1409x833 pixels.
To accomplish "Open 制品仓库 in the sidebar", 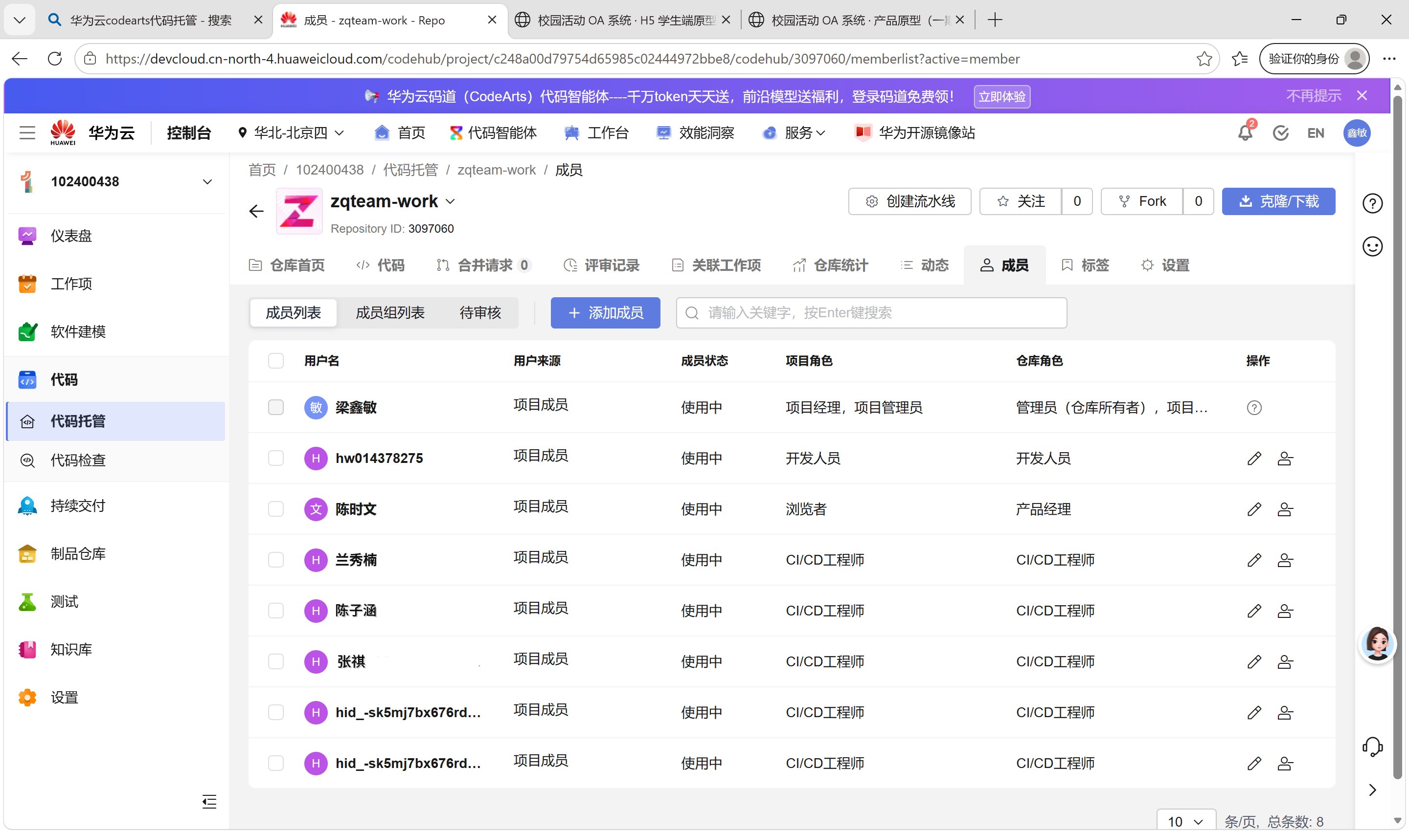I will 78,554.
